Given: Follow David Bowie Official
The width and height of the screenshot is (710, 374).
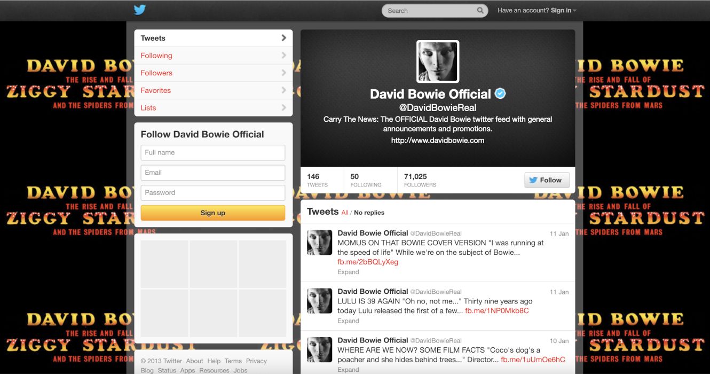Looking at the screenshot, I should click(547, 180).
